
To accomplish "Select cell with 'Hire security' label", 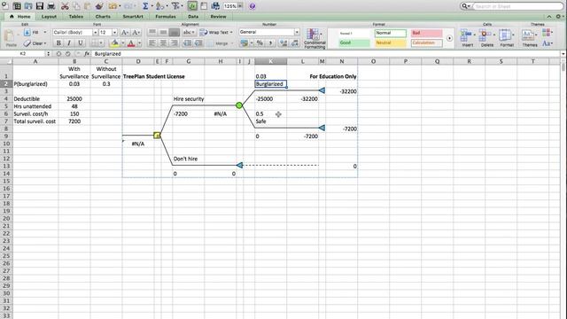I will click(x=189, y=98).
